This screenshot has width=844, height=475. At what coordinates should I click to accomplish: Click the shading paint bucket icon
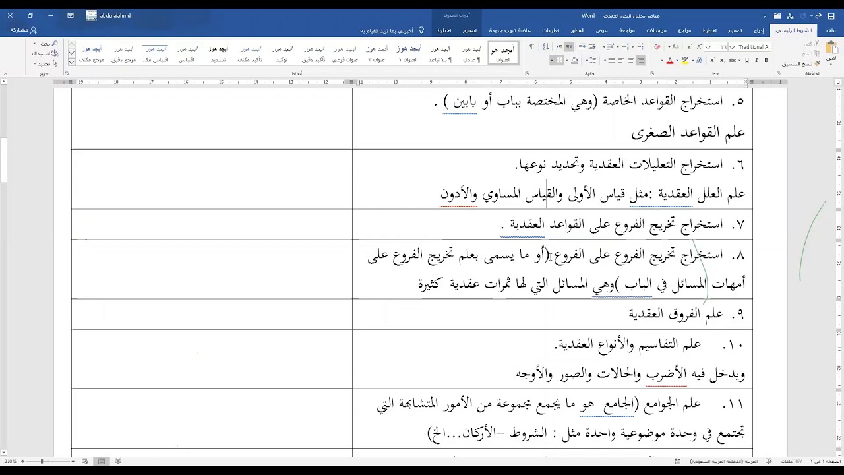(x=574, y=60)
